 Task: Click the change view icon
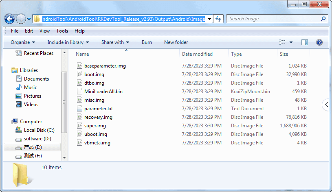pyautogui.click(x=282, y=42)
